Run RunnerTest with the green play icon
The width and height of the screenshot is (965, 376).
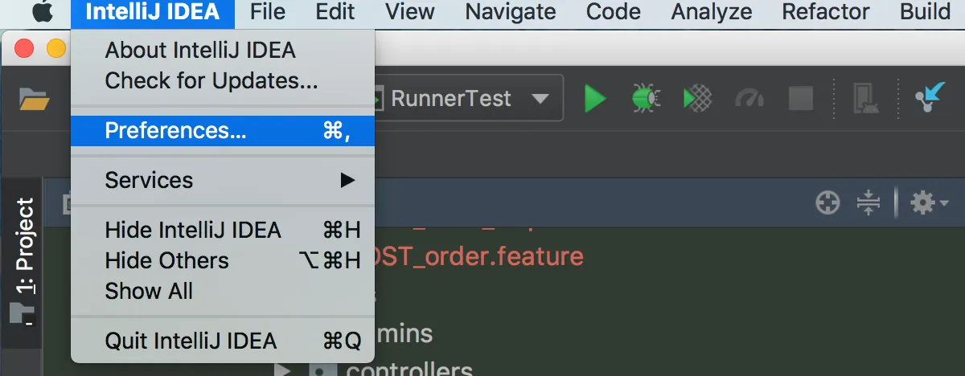[595, 98]
